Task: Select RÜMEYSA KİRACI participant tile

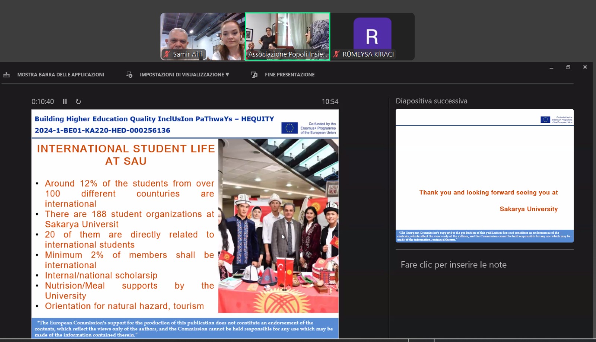Action: point(372,36)
